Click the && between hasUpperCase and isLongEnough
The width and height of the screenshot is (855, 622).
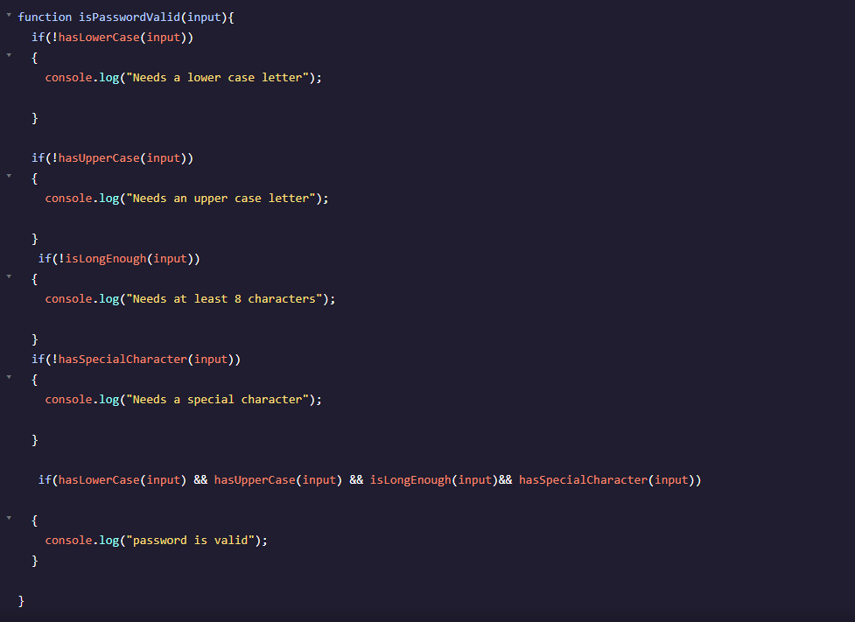tap(356, 479)
